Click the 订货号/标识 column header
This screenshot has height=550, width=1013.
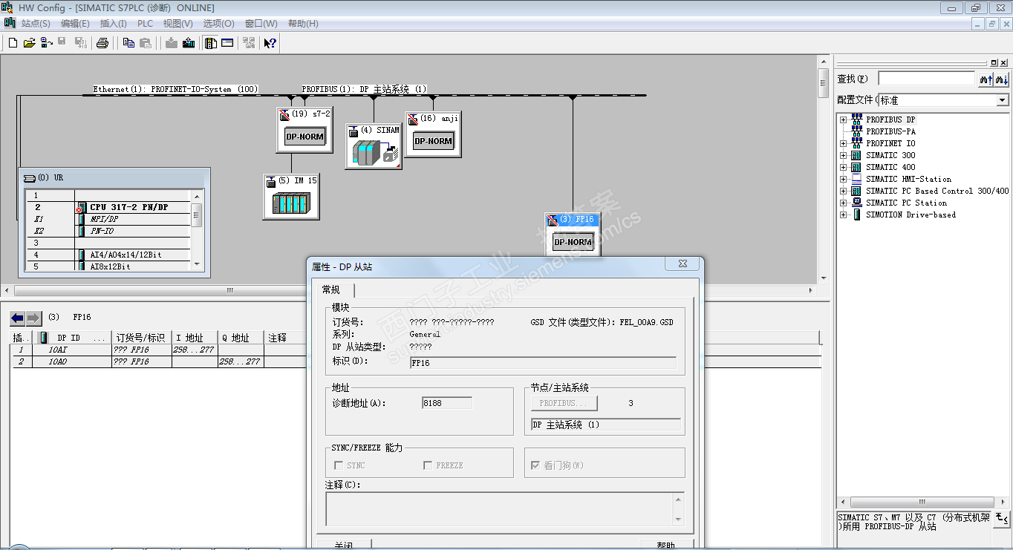coord(140,338)
